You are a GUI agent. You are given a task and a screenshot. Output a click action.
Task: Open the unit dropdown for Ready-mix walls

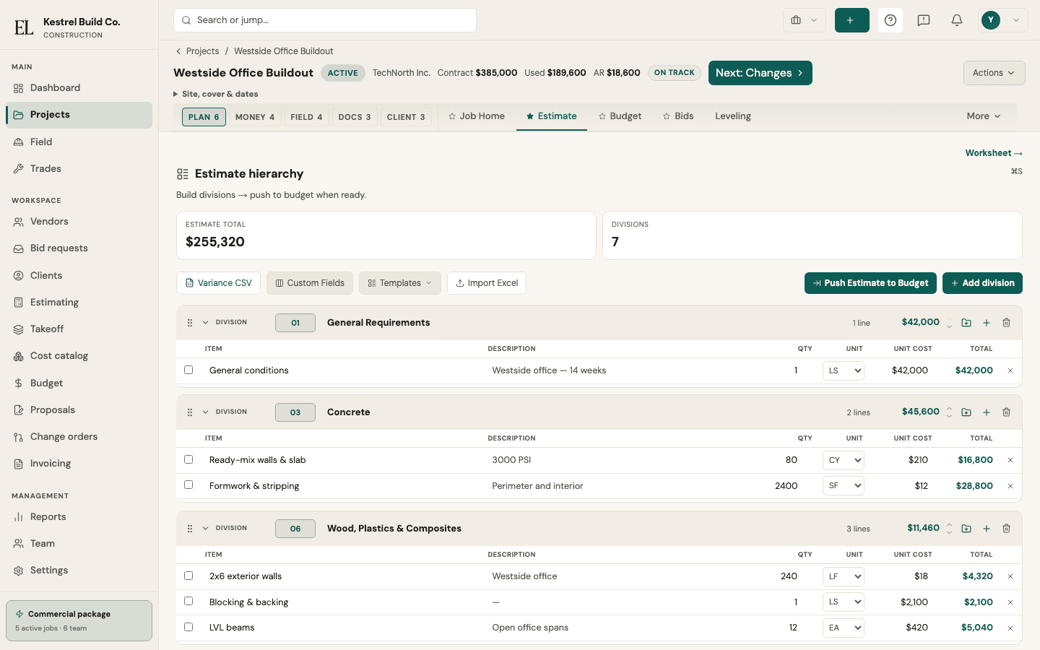click(844, 460)
